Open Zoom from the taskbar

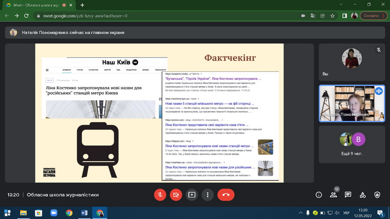54,213
